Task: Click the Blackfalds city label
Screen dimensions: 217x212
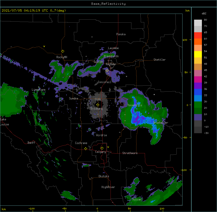Action: pos(111,56)
